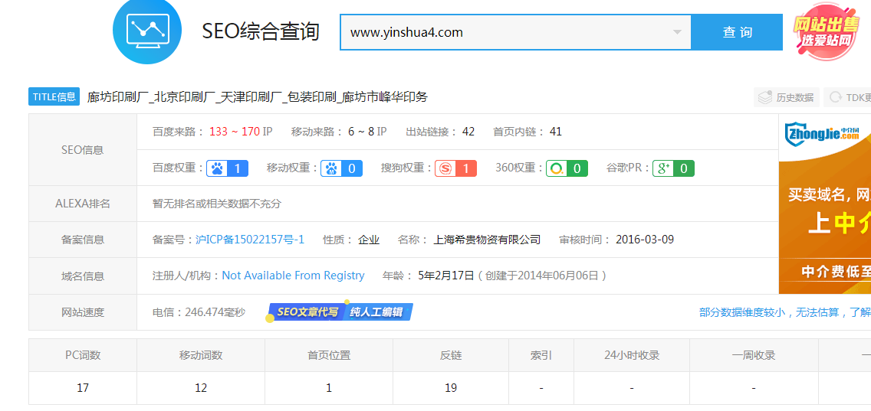The image size is (871, 411).
Task: Click the PC词数 value 17
Action: tap(83, 388)
